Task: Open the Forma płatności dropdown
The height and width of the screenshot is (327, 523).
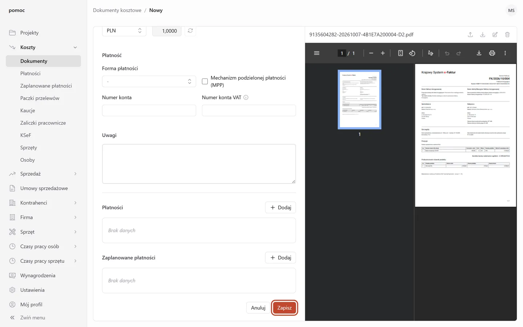Action: click(149, 81)
